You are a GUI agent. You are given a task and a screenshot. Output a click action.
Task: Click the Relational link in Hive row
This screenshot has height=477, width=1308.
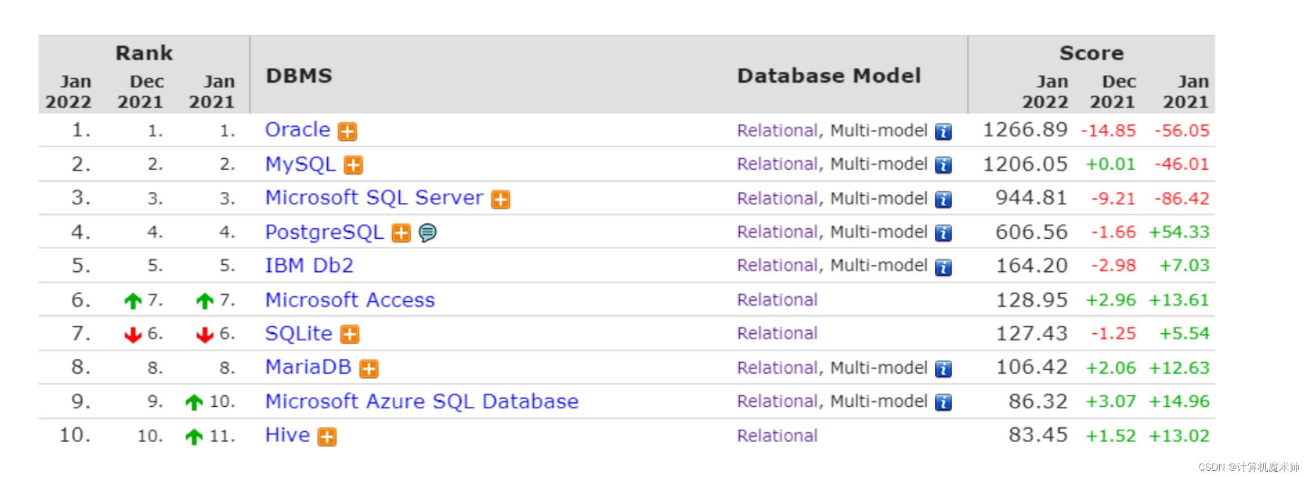pos(777,436)
